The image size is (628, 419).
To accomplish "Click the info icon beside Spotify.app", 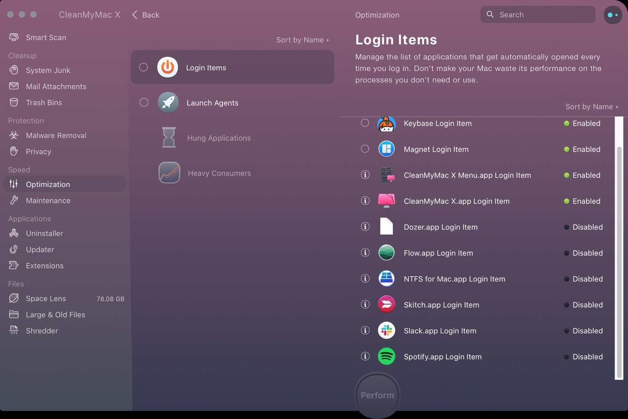I will coord(365,356).
